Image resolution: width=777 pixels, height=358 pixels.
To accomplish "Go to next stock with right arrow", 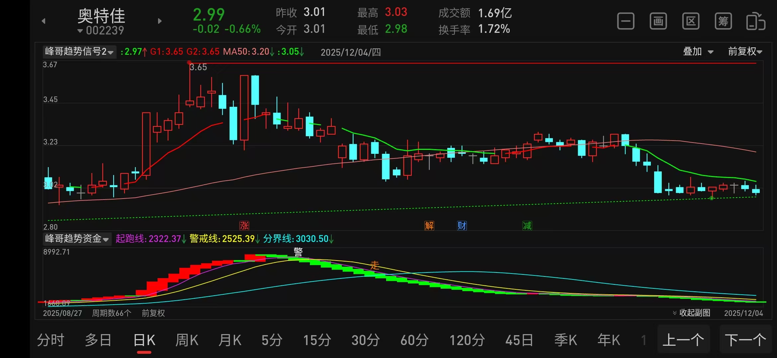I will [160, 21].
